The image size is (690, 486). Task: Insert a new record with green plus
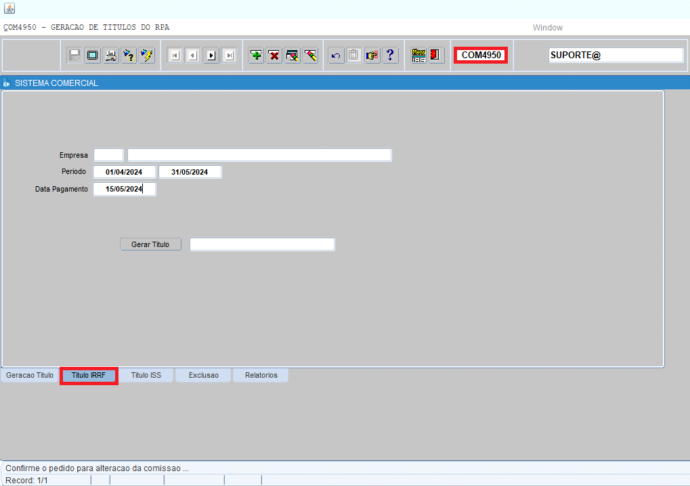pyautogui.click(x=256, y=56)
